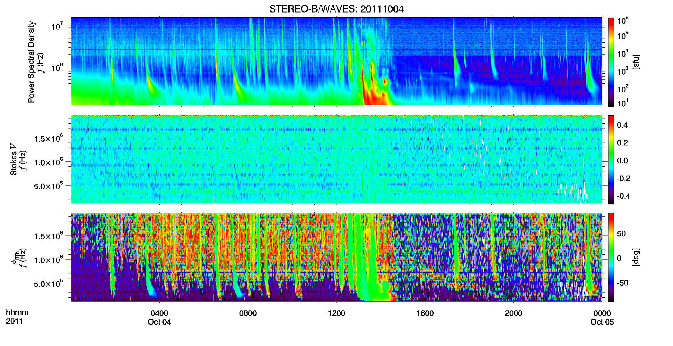Click the 5.0×10^5 tick in Stokes panel

click(48, 186)
